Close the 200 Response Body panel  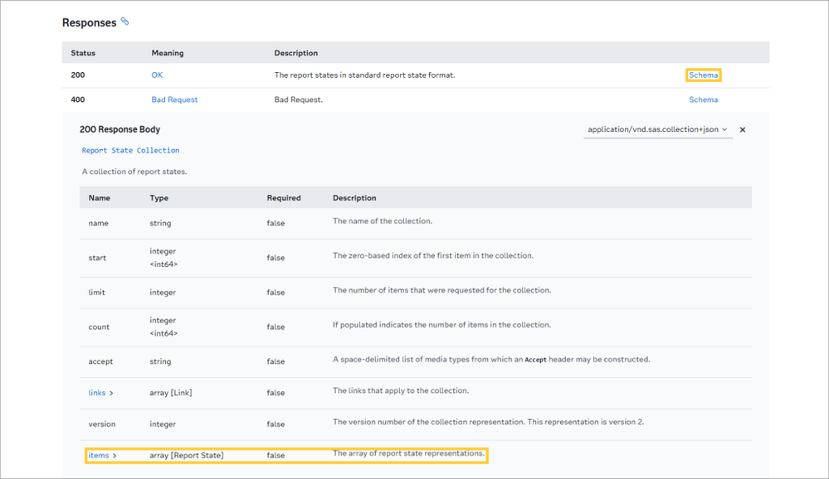(x=743, y=130)
